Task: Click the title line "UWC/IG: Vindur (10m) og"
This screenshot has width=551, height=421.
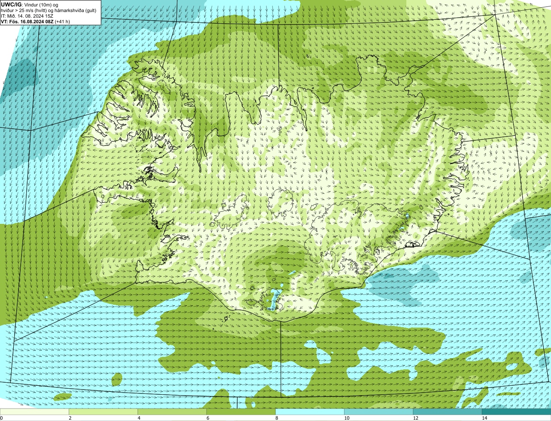Action: pos(30,4)
